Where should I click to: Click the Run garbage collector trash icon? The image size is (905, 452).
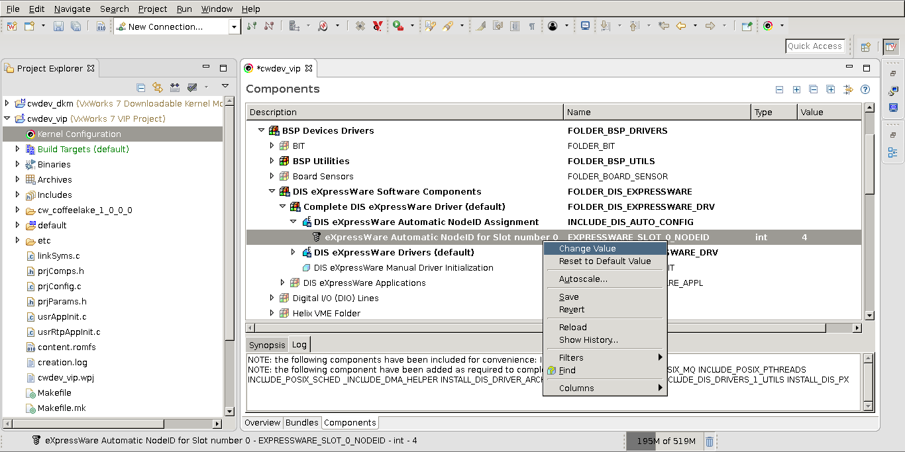pos(709,441)
